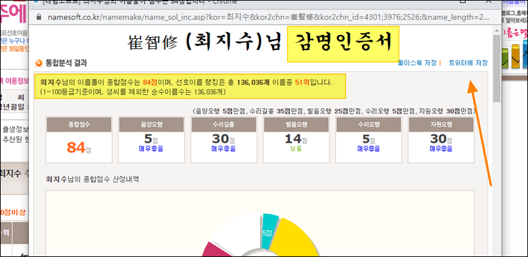
Task: Select the 음양오행 5점 score card
Action: coord(151,140)
